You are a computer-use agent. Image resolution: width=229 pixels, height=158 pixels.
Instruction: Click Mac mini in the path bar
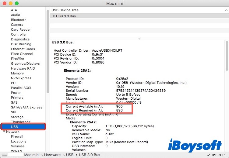tap(32, 155)
